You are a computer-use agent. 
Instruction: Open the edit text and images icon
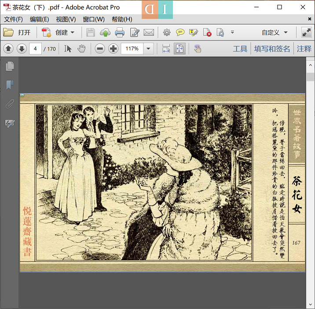(134, 32)
